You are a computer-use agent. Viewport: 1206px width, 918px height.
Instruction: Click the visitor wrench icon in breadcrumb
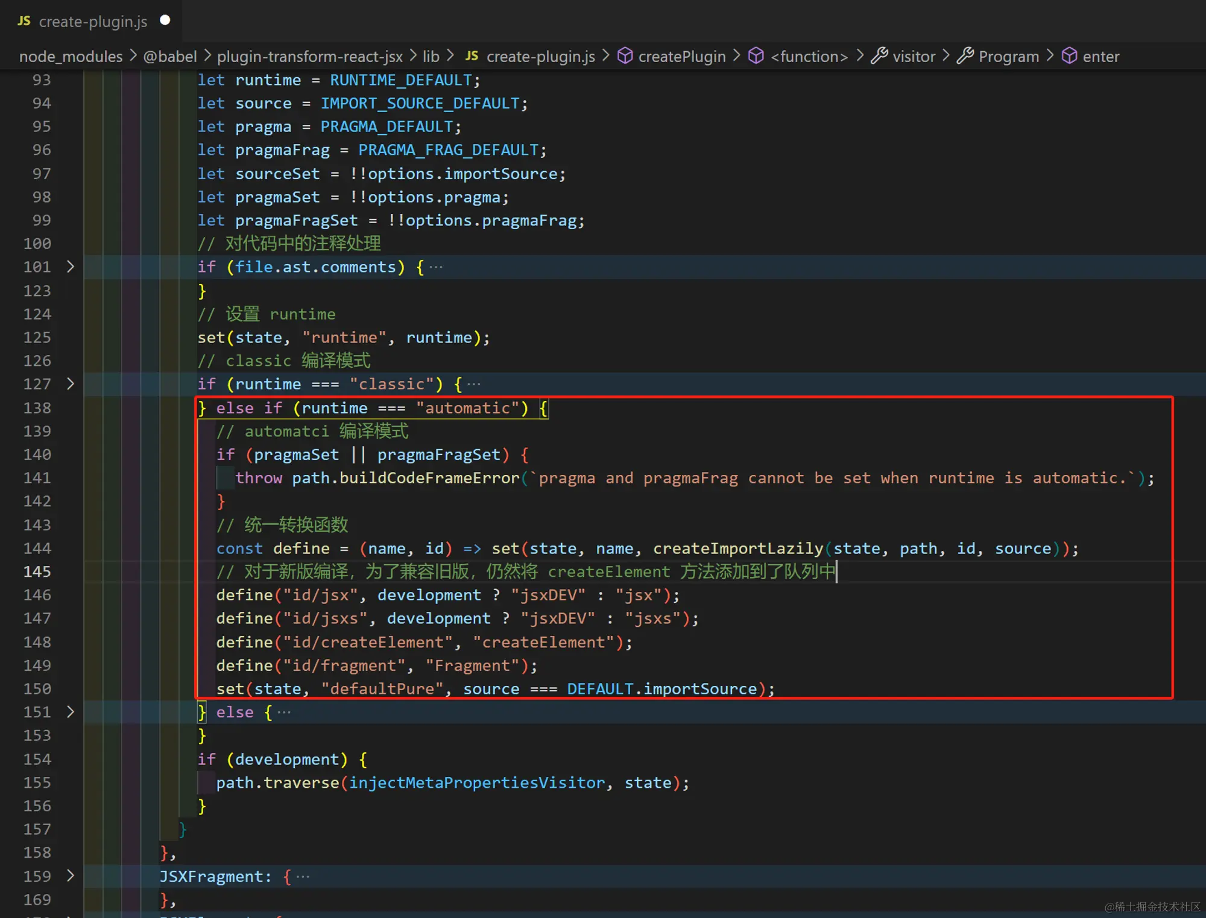click(x=879, y=56)
